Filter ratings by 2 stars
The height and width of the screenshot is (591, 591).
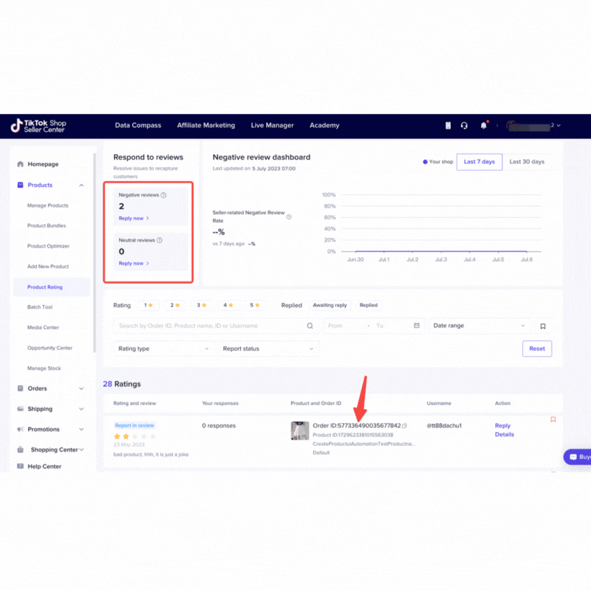[175, 305]
